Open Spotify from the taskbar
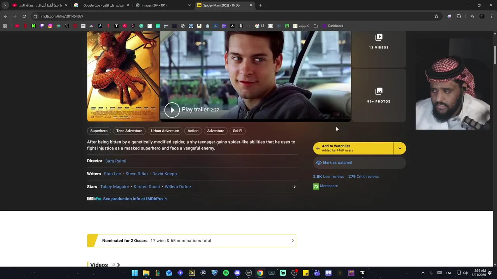Viewport: 497px width, 279px height. coord(226,273)
